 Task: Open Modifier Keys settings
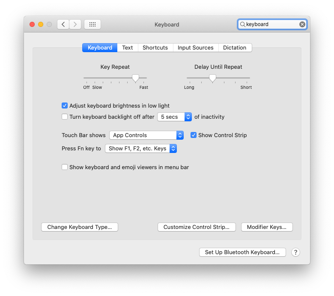pyautogui.click(x=267, y=227)
